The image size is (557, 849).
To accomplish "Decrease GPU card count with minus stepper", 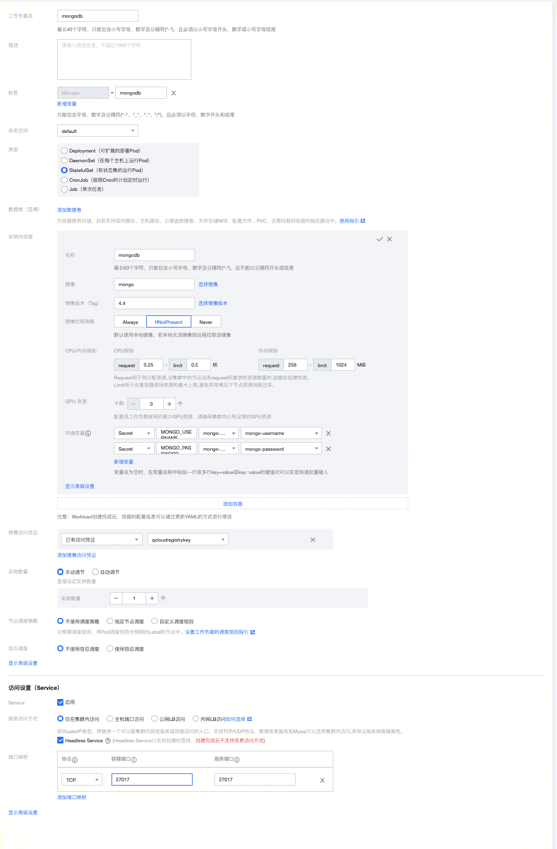I will pyautogui.click(x=133, y=404).
